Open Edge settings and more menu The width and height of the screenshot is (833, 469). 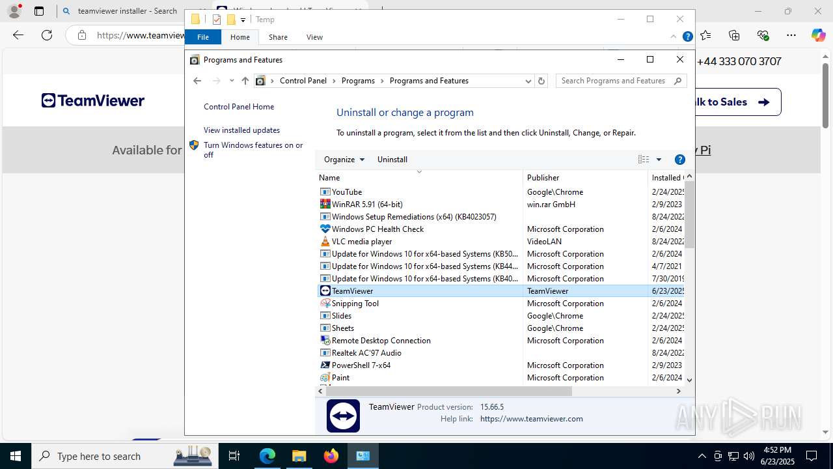pyautogui.click(x=791, y=35)
